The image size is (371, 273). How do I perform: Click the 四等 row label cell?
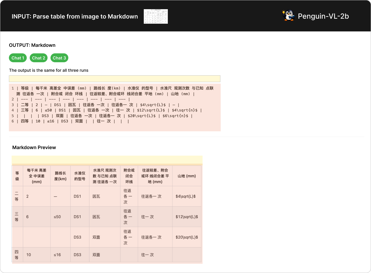(x=17, y=255)
